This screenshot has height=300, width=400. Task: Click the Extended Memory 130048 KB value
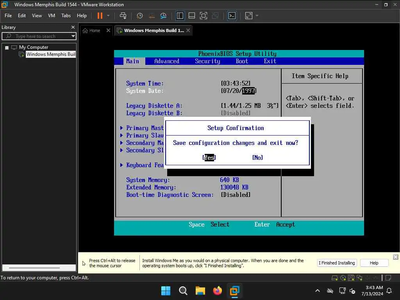tap(234, 187)
